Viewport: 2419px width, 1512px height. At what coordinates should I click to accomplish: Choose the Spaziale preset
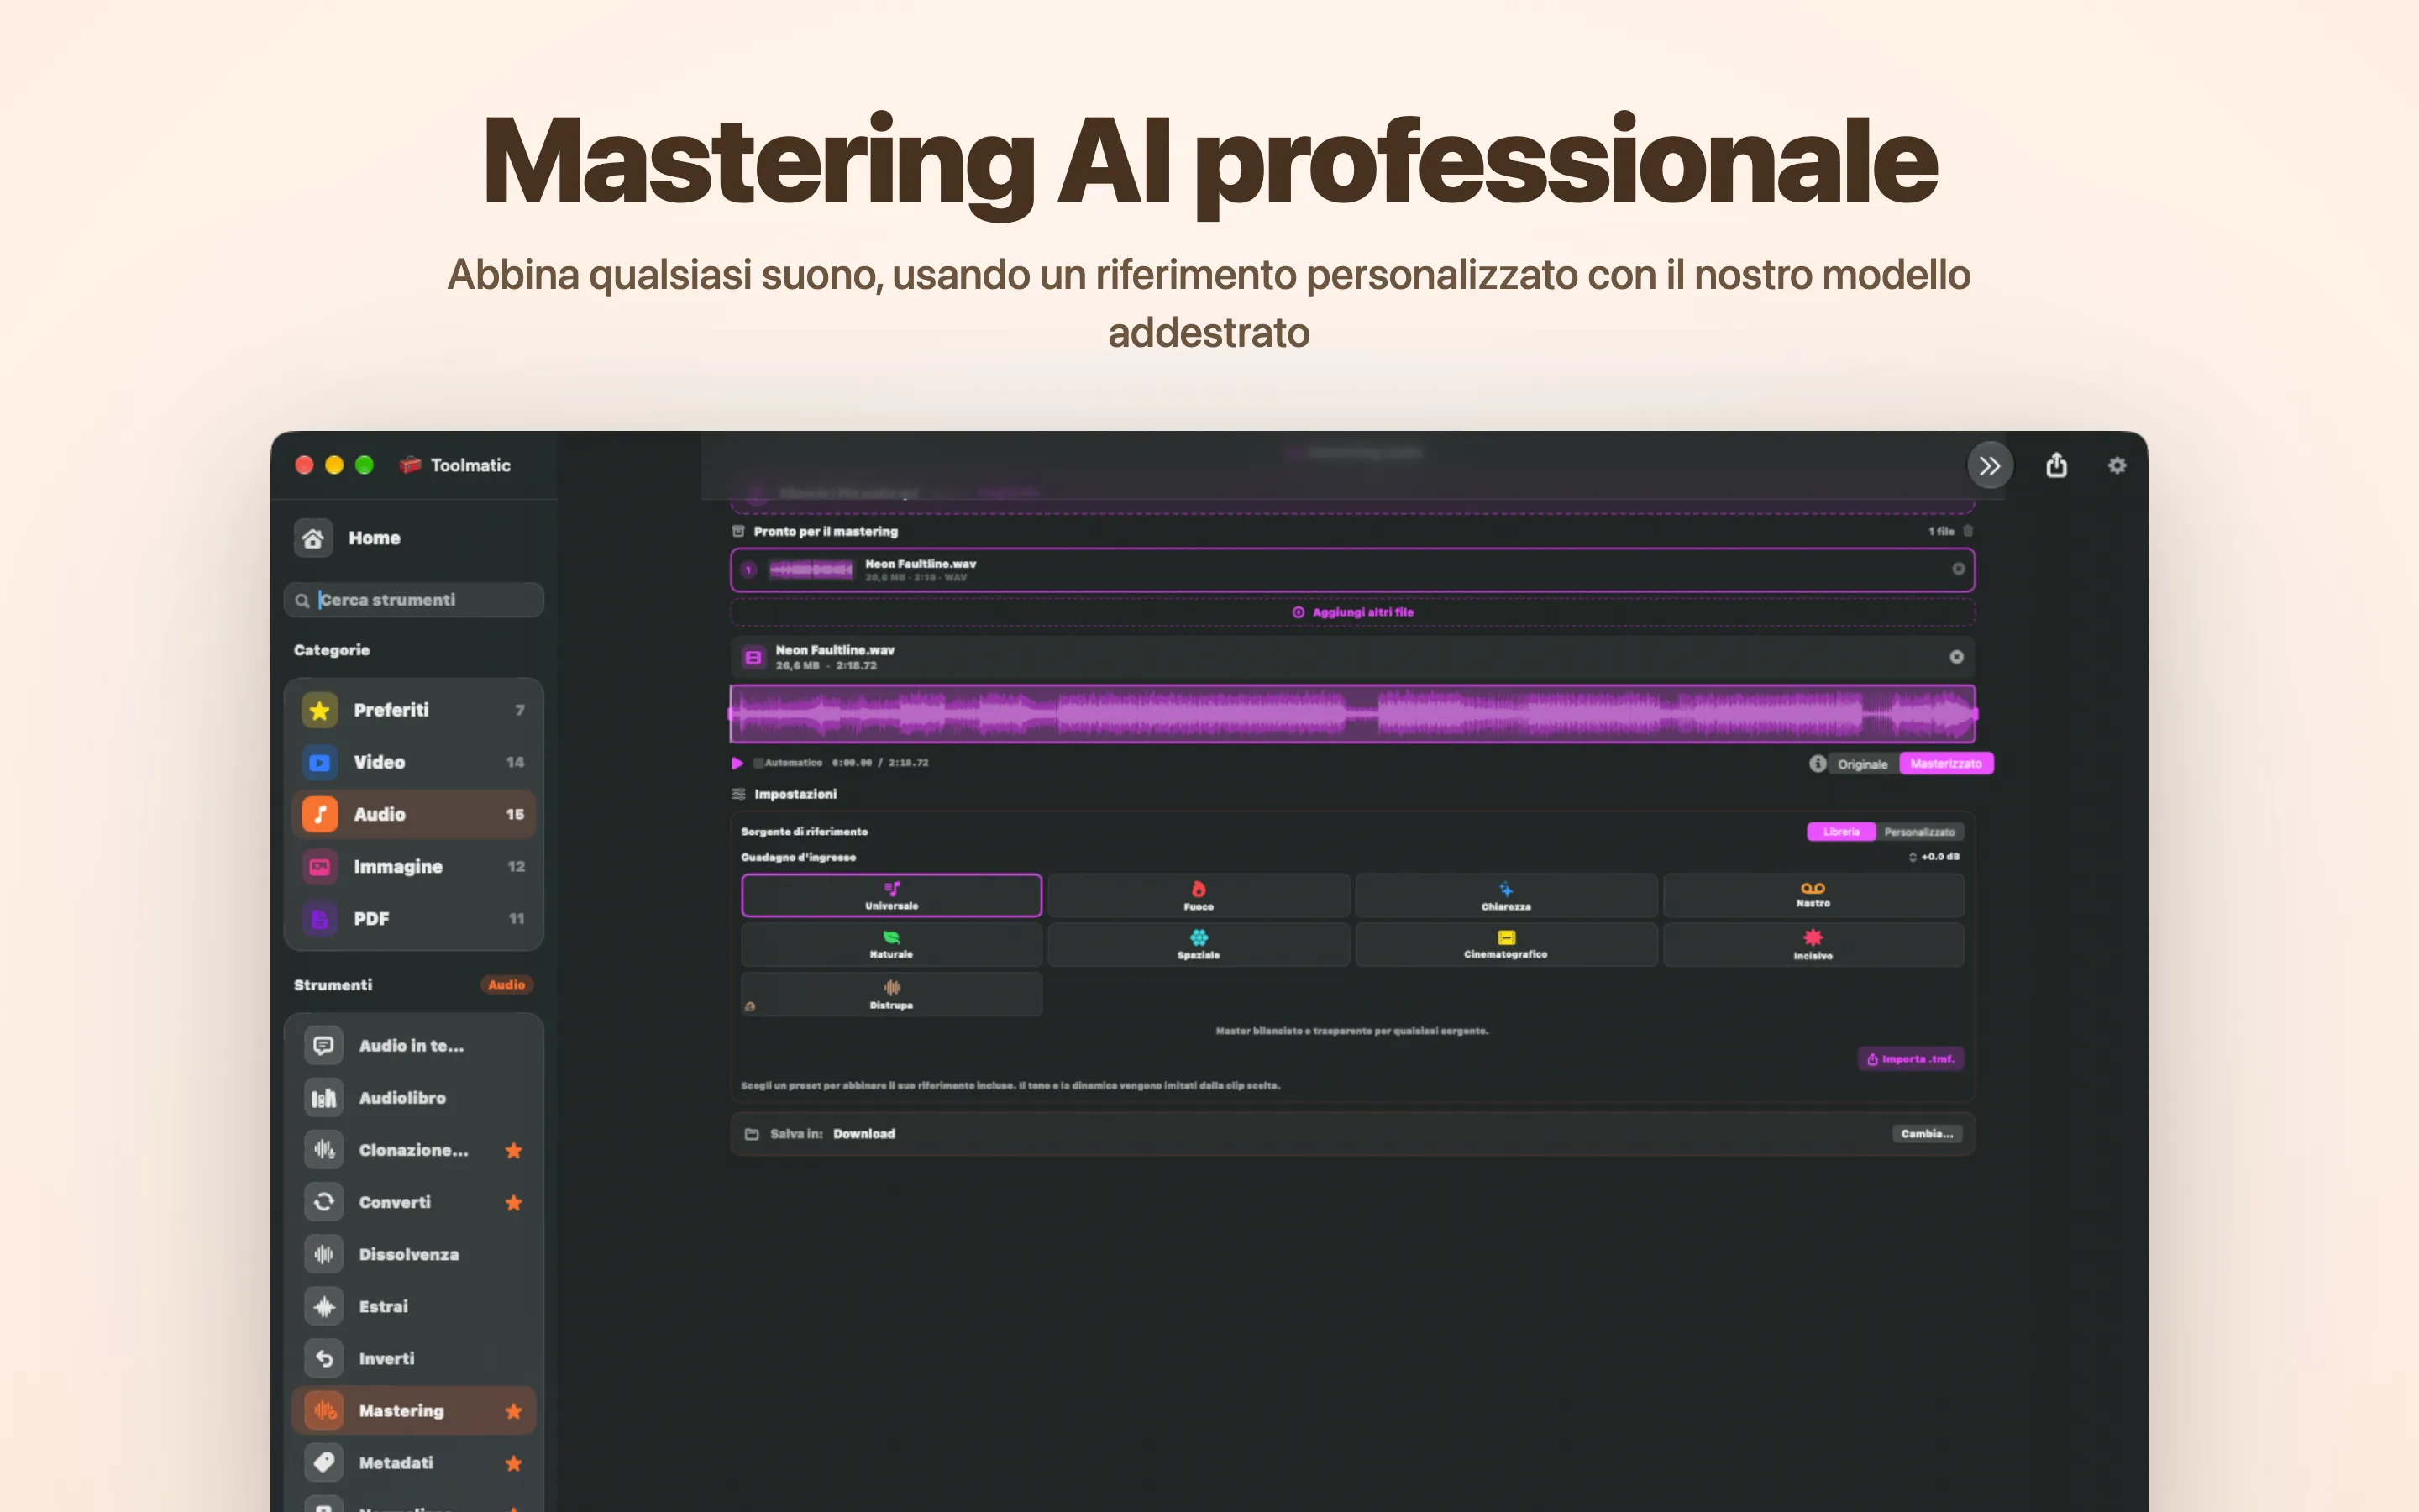(x=1199, y=944)
